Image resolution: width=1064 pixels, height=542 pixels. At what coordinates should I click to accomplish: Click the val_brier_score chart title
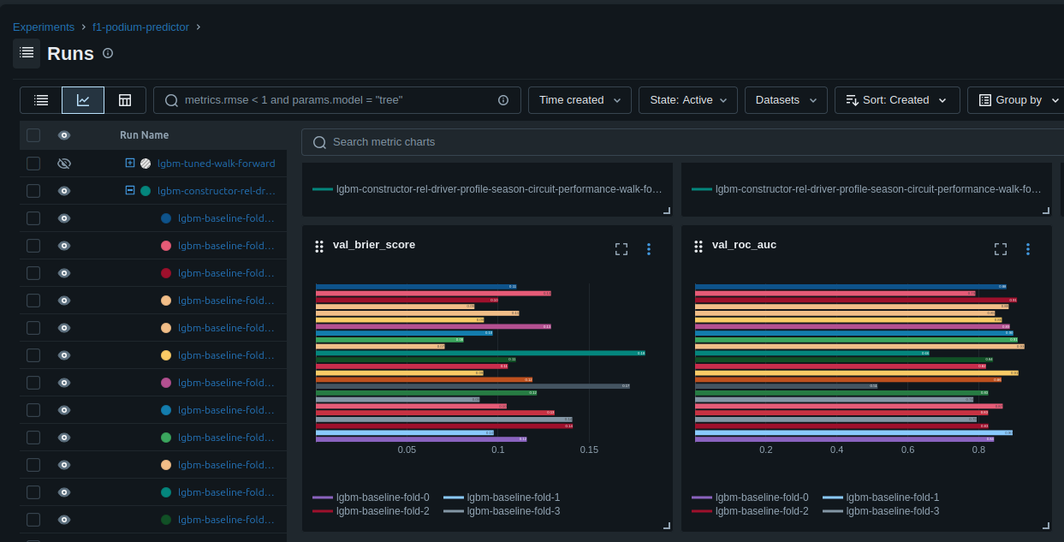pyautogui.click(x=374, y=245)
